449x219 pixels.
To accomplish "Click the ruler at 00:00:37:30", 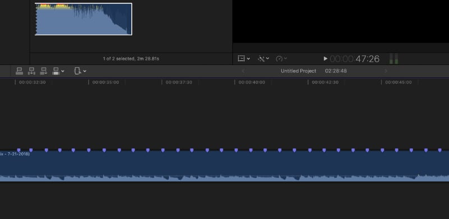I will coord(178,82).
